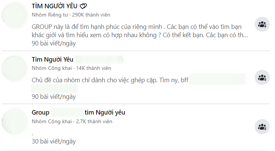
Task: Click join icon for the 14K-member group
Action: (262, 77)
